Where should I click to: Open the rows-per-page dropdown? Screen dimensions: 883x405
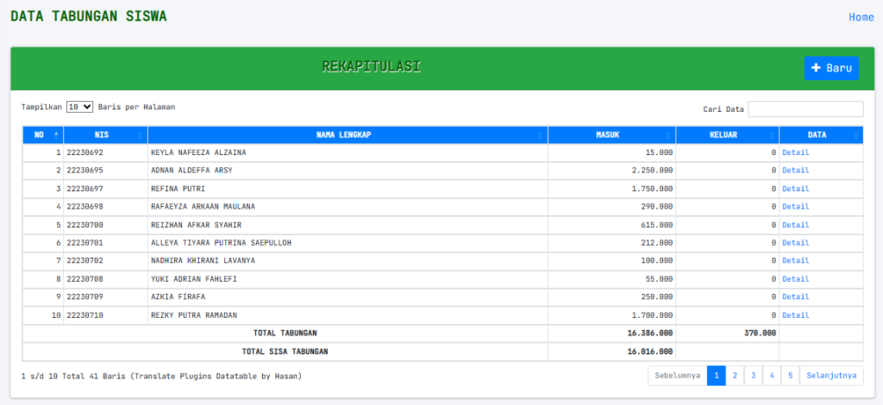(79, 106)
